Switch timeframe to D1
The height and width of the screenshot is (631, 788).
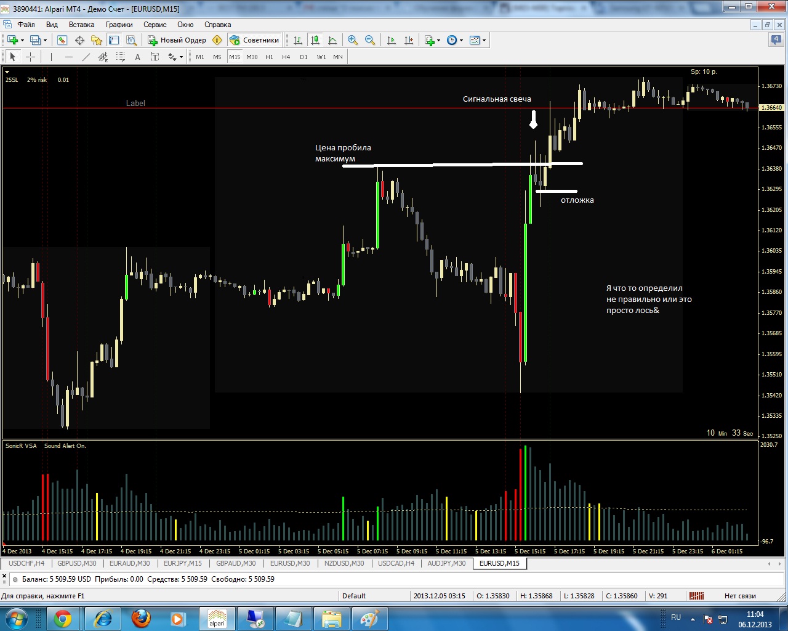[304, 57]
